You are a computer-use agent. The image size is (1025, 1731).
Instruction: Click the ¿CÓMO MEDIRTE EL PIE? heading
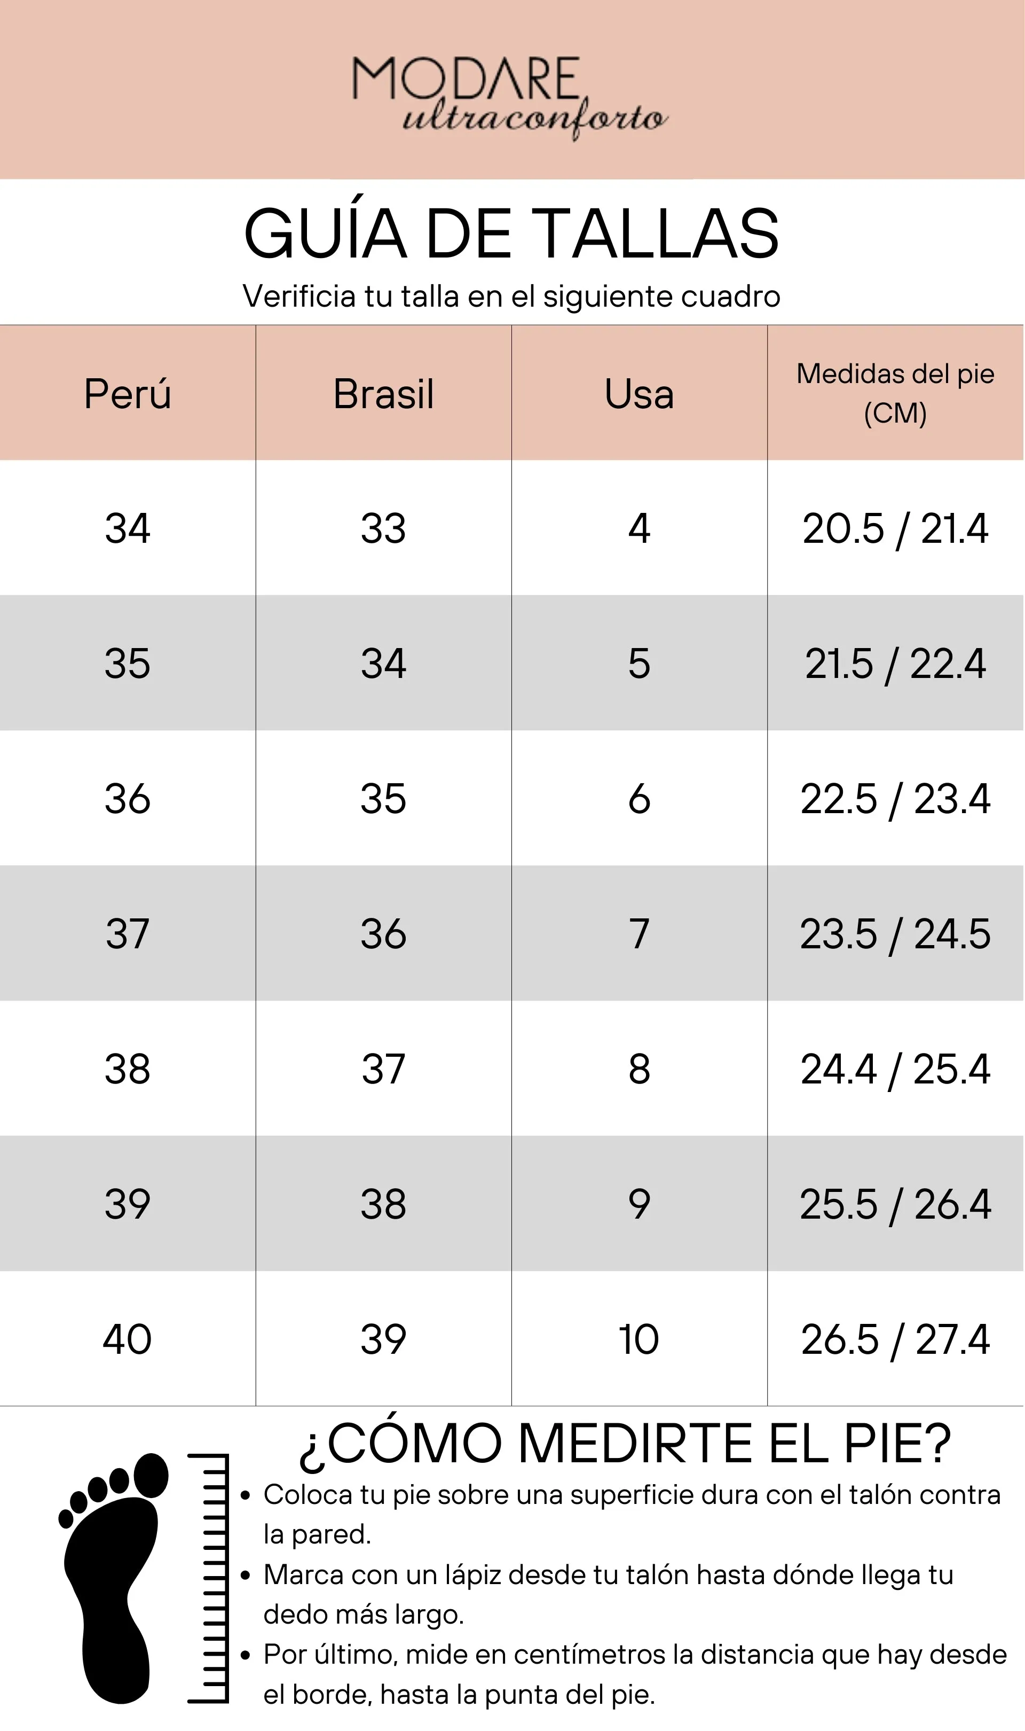click(x=626, y=1444)
